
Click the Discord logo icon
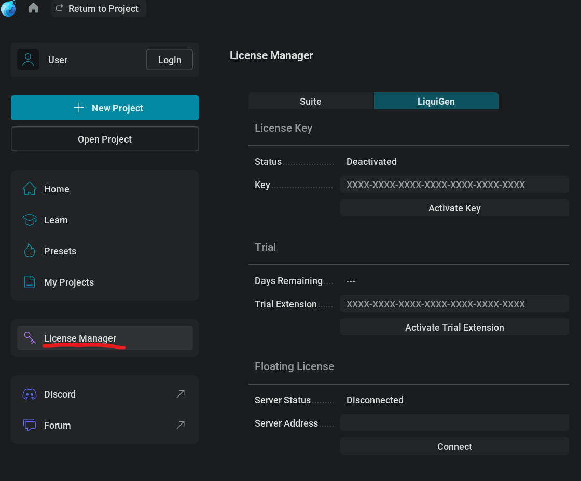pyautogui.click(x=30, y=394)
